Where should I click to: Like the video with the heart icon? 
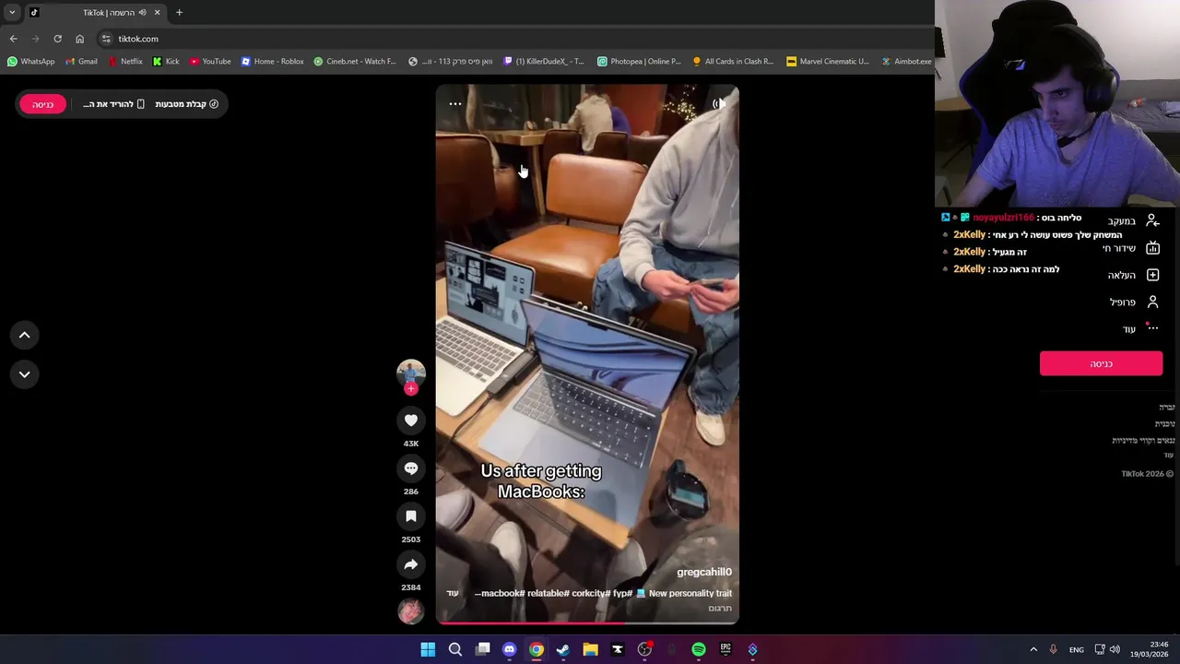(411, 421)
